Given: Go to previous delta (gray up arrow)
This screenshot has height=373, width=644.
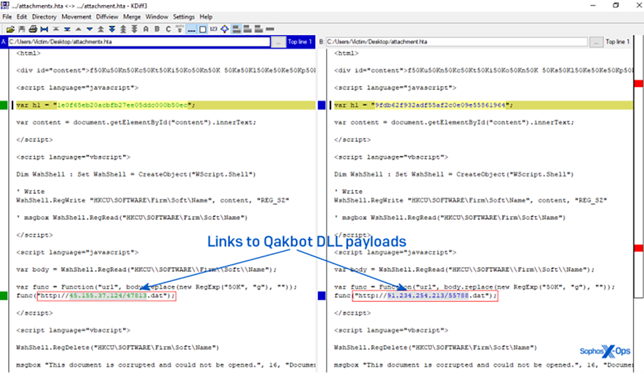Looking at the screenshot, I should 78,28.
